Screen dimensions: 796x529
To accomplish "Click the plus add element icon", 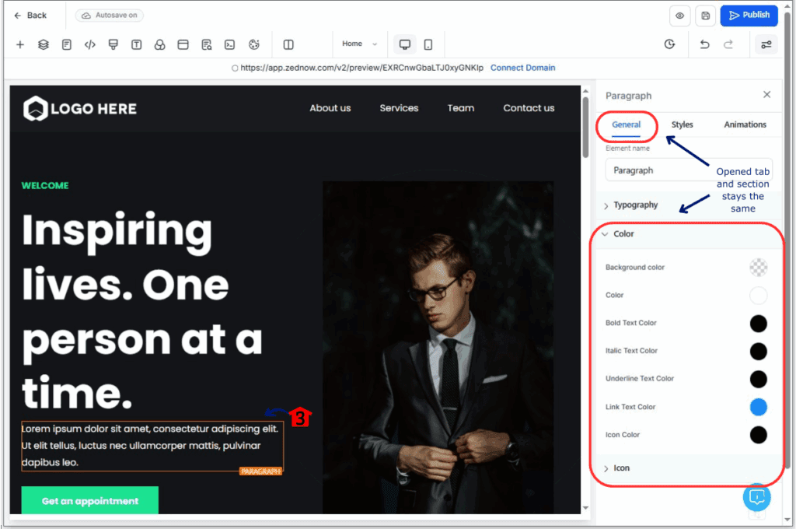I will coord(19,44).
